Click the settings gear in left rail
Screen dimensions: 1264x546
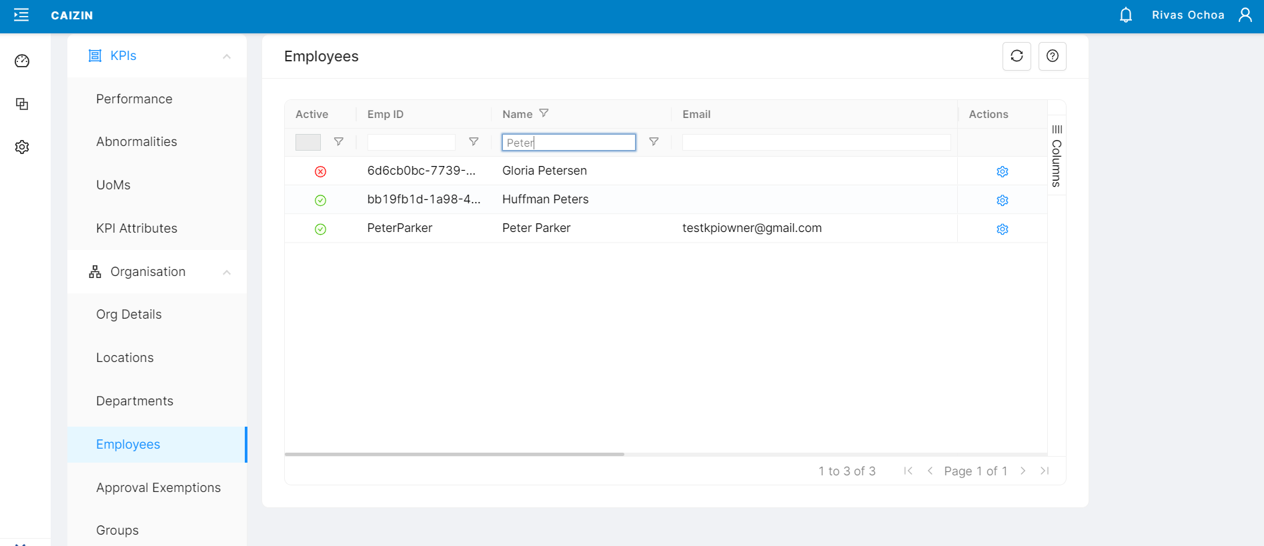click(x=22, y=147)
